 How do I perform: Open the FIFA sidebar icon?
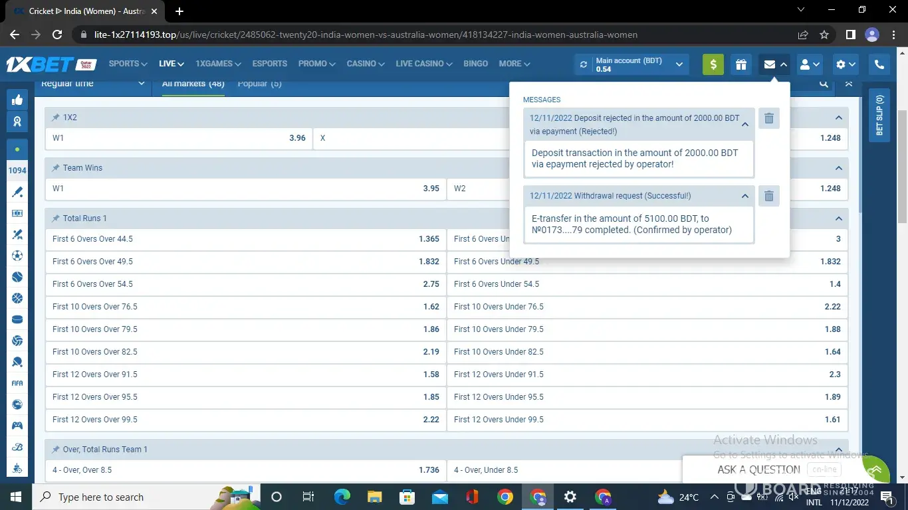(x=17, y=383)
